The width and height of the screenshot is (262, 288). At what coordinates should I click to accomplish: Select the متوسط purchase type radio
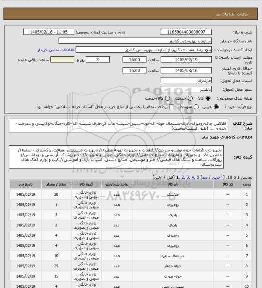coord(196,107)
